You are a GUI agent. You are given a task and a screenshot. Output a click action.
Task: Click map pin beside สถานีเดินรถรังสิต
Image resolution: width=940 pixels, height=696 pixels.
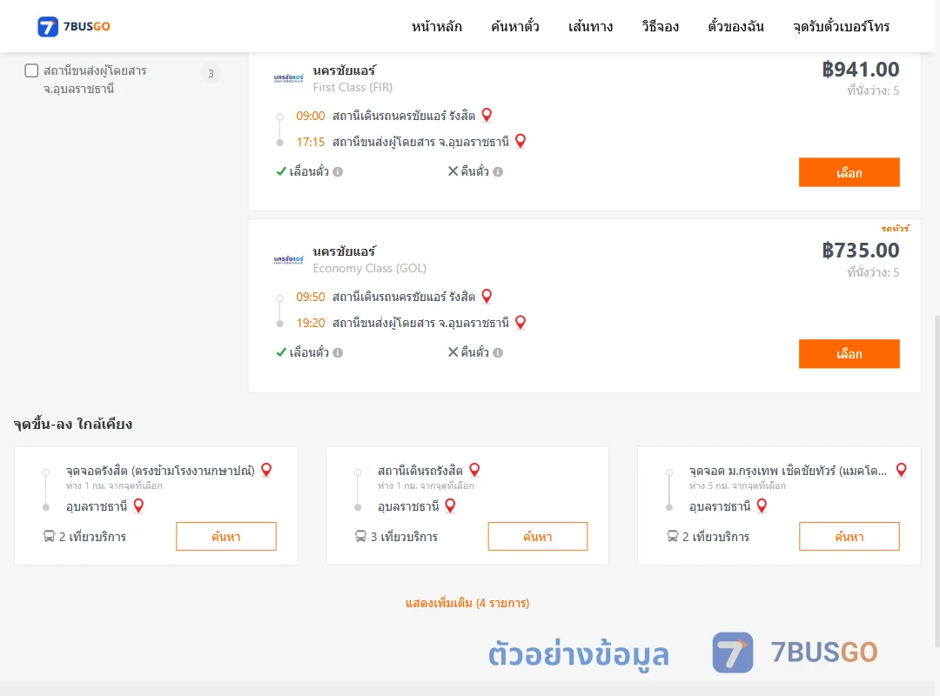[x=474, y=470]
